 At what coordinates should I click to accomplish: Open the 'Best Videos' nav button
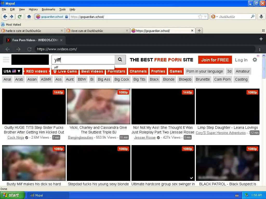(92, 71)
